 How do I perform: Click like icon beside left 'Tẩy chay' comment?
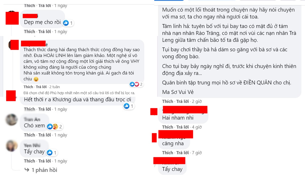(x=49, y=152)
